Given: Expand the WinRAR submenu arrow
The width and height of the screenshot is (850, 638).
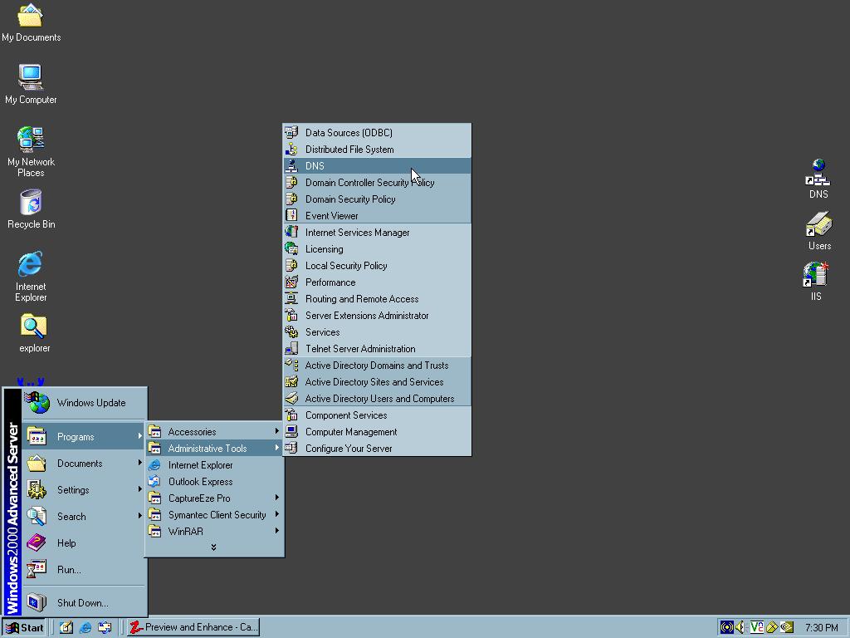Looking at the screenshot, I should click(277, 531).
